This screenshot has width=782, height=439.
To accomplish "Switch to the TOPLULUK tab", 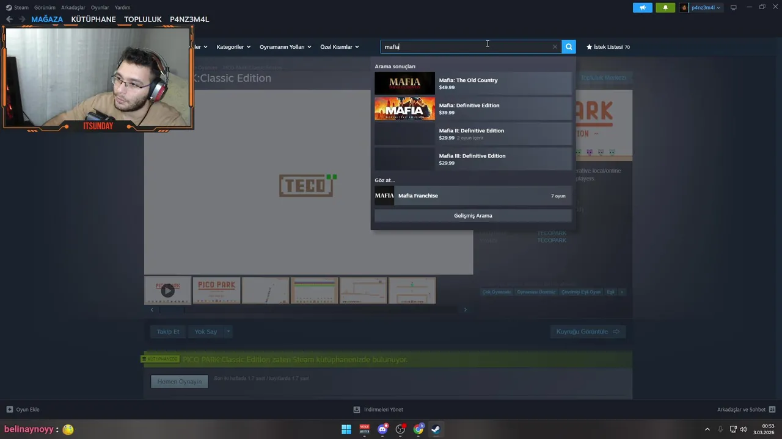I will 143,20.
